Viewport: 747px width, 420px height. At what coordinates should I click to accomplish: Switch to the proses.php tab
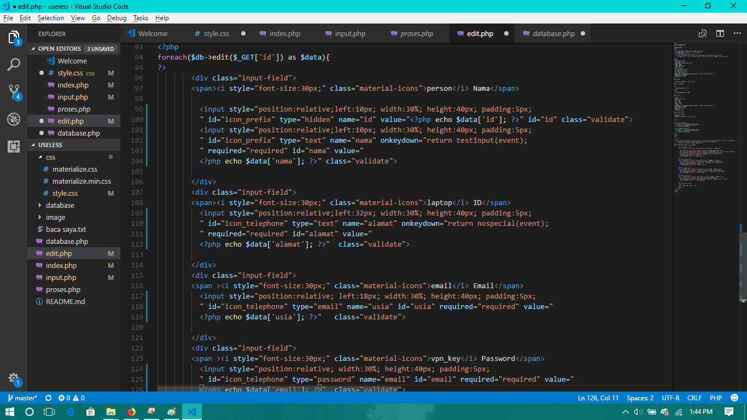coord(416,33)
